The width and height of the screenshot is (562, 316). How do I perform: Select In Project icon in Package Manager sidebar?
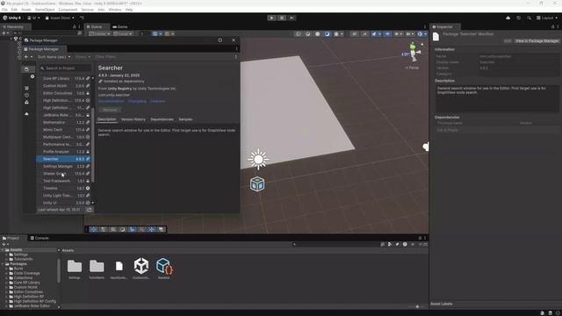tap(26, 69)
